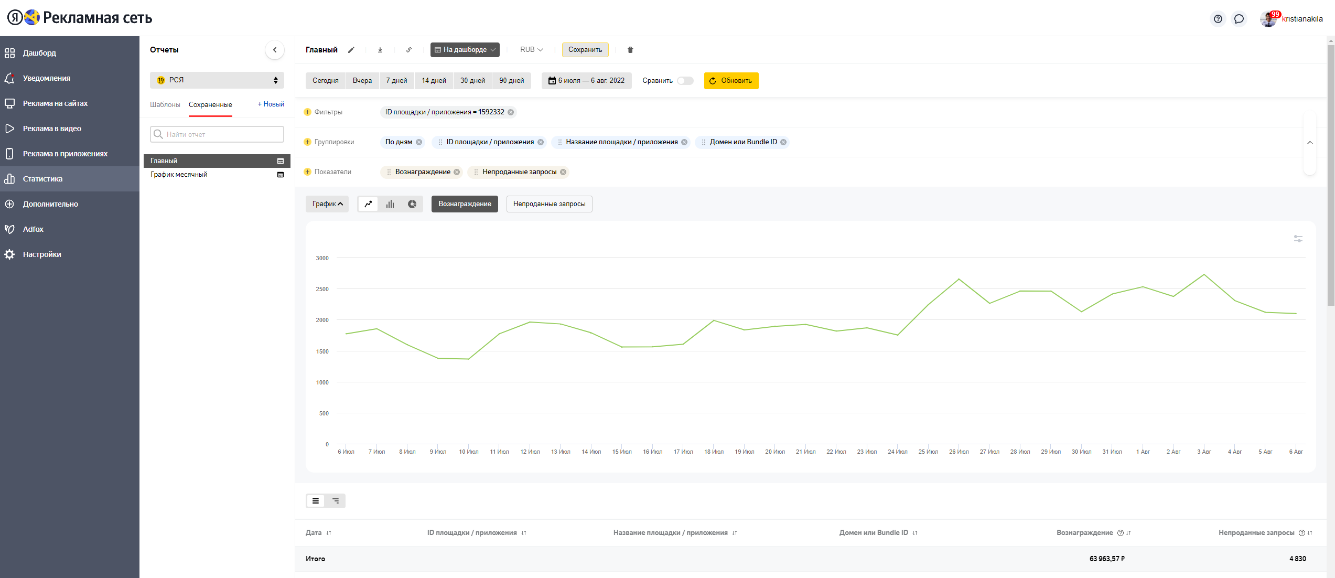Image resolution: width=1335 pixels, height=578 pixels.
Task: Click the Найти отчет search field
Action: point(217,134)
